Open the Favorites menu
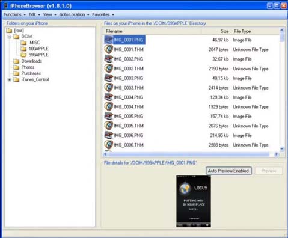 pyautogui.click(x=103, y=14)
